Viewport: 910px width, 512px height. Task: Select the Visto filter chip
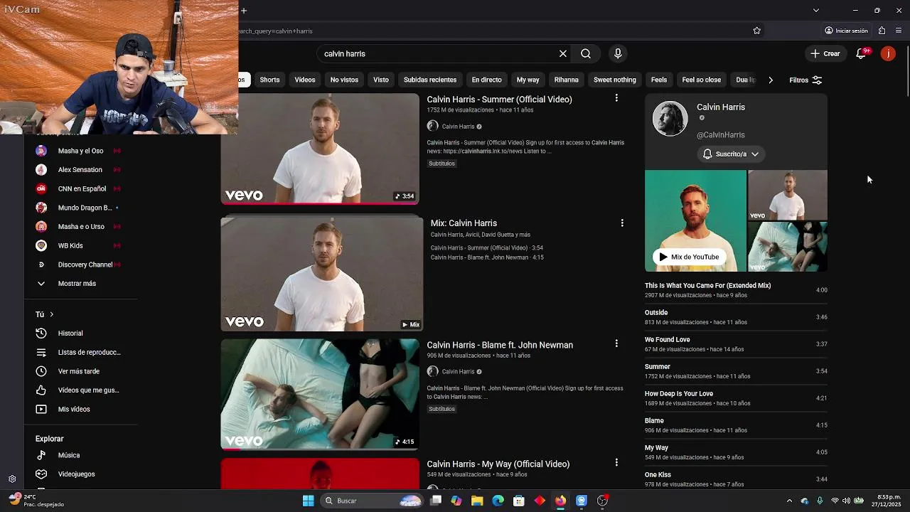(381, 80)
